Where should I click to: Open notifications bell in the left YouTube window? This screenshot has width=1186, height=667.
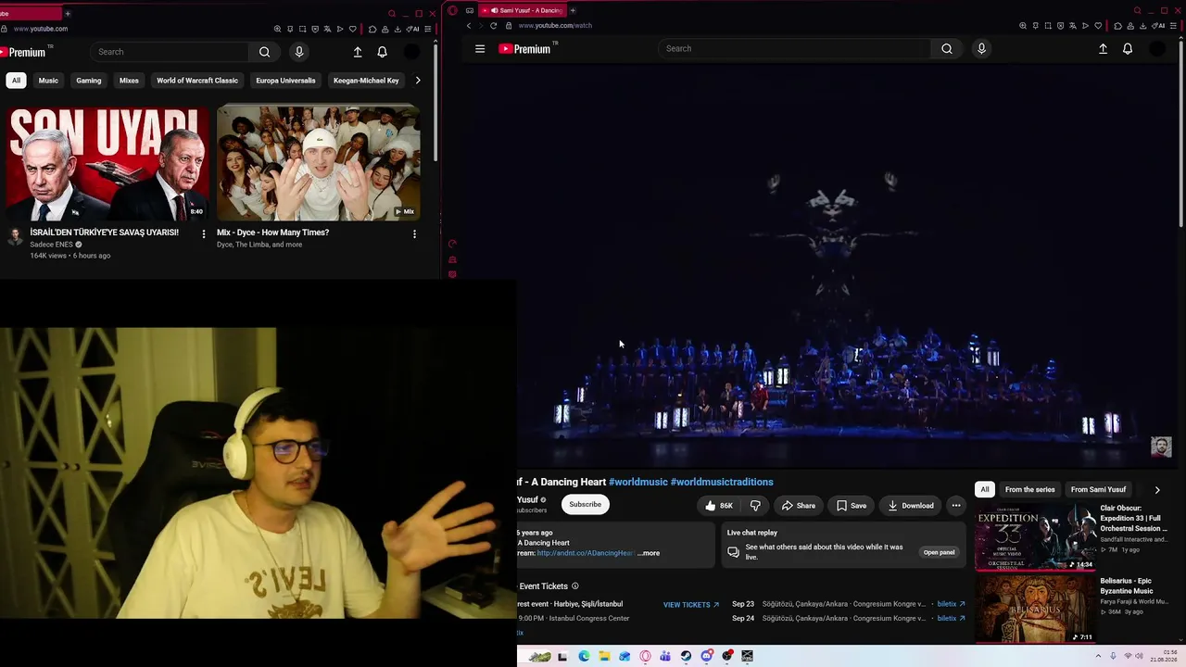pos(382,52)
